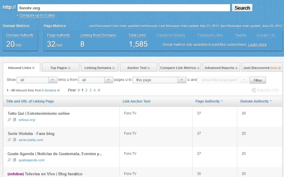
Task: Click the magnifier icon beside guateagenda.com/
Action: coord(9,160)
